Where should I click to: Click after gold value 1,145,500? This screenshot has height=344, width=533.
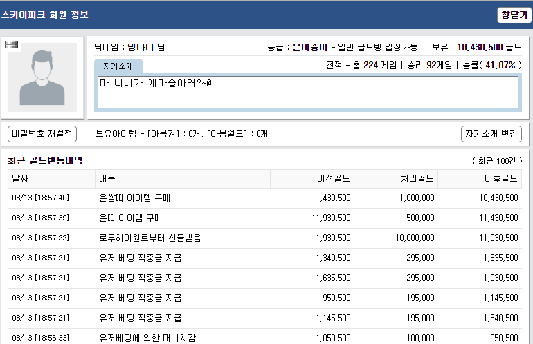[500, 298]
